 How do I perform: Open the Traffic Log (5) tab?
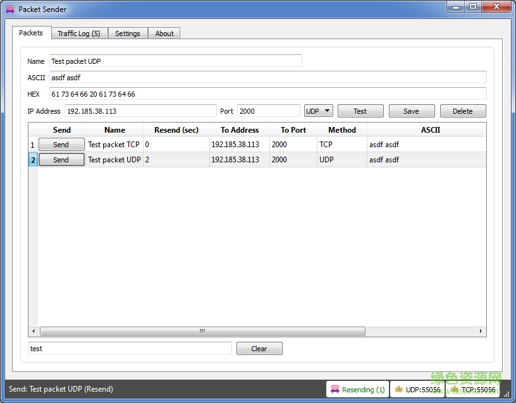(x=79, y=33)
